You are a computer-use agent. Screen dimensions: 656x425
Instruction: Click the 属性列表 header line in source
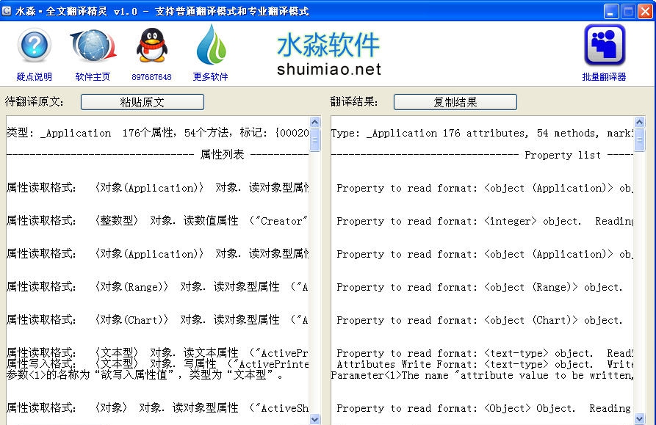[158, 155]
